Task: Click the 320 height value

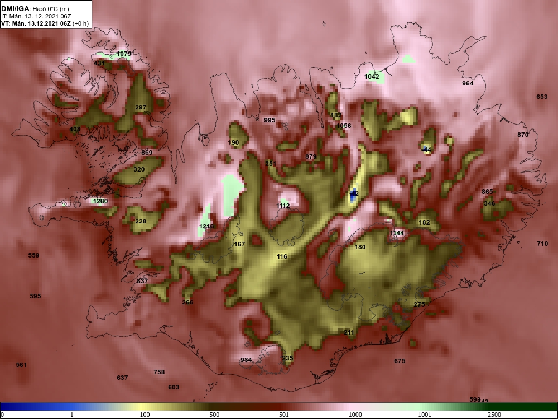Action: 139,169
